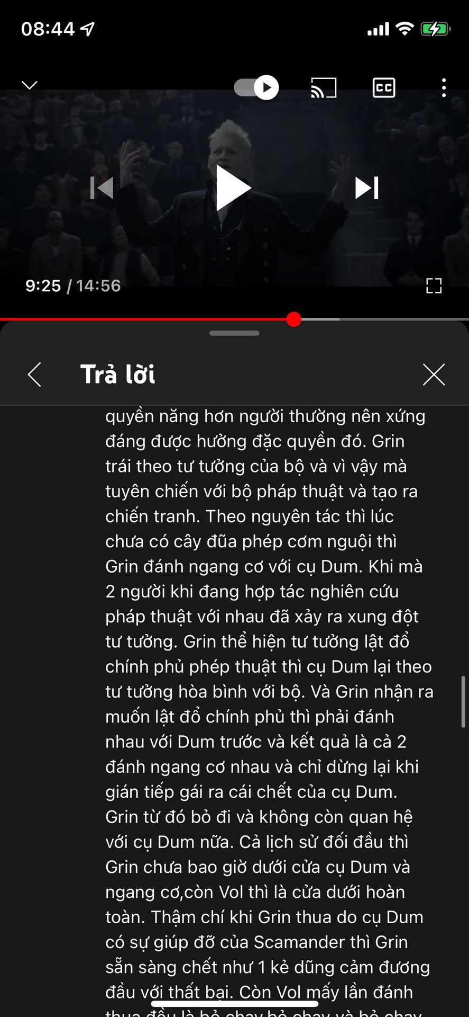Skip to the previous video
The image size is (469, 1017).
coord(102,188)
